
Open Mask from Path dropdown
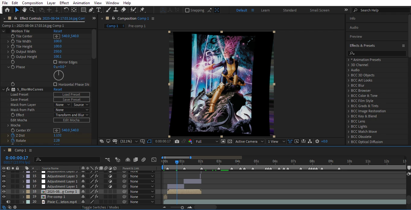click(72, 110)
